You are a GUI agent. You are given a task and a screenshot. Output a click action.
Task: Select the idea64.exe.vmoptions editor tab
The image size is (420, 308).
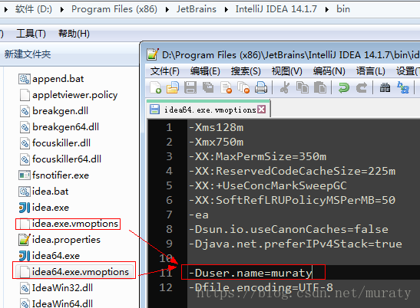click(208, 110)
